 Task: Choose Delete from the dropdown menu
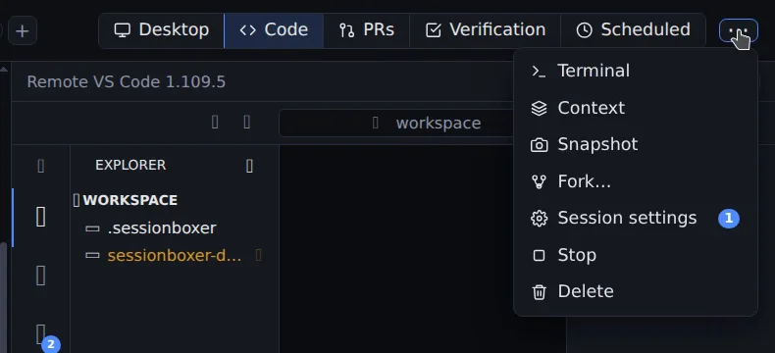635,291
